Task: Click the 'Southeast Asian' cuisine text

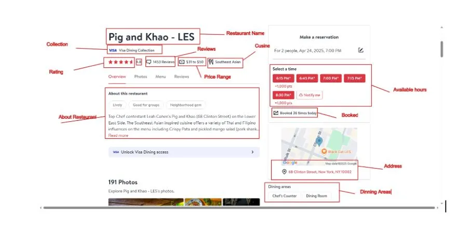Action: (228, 62)
